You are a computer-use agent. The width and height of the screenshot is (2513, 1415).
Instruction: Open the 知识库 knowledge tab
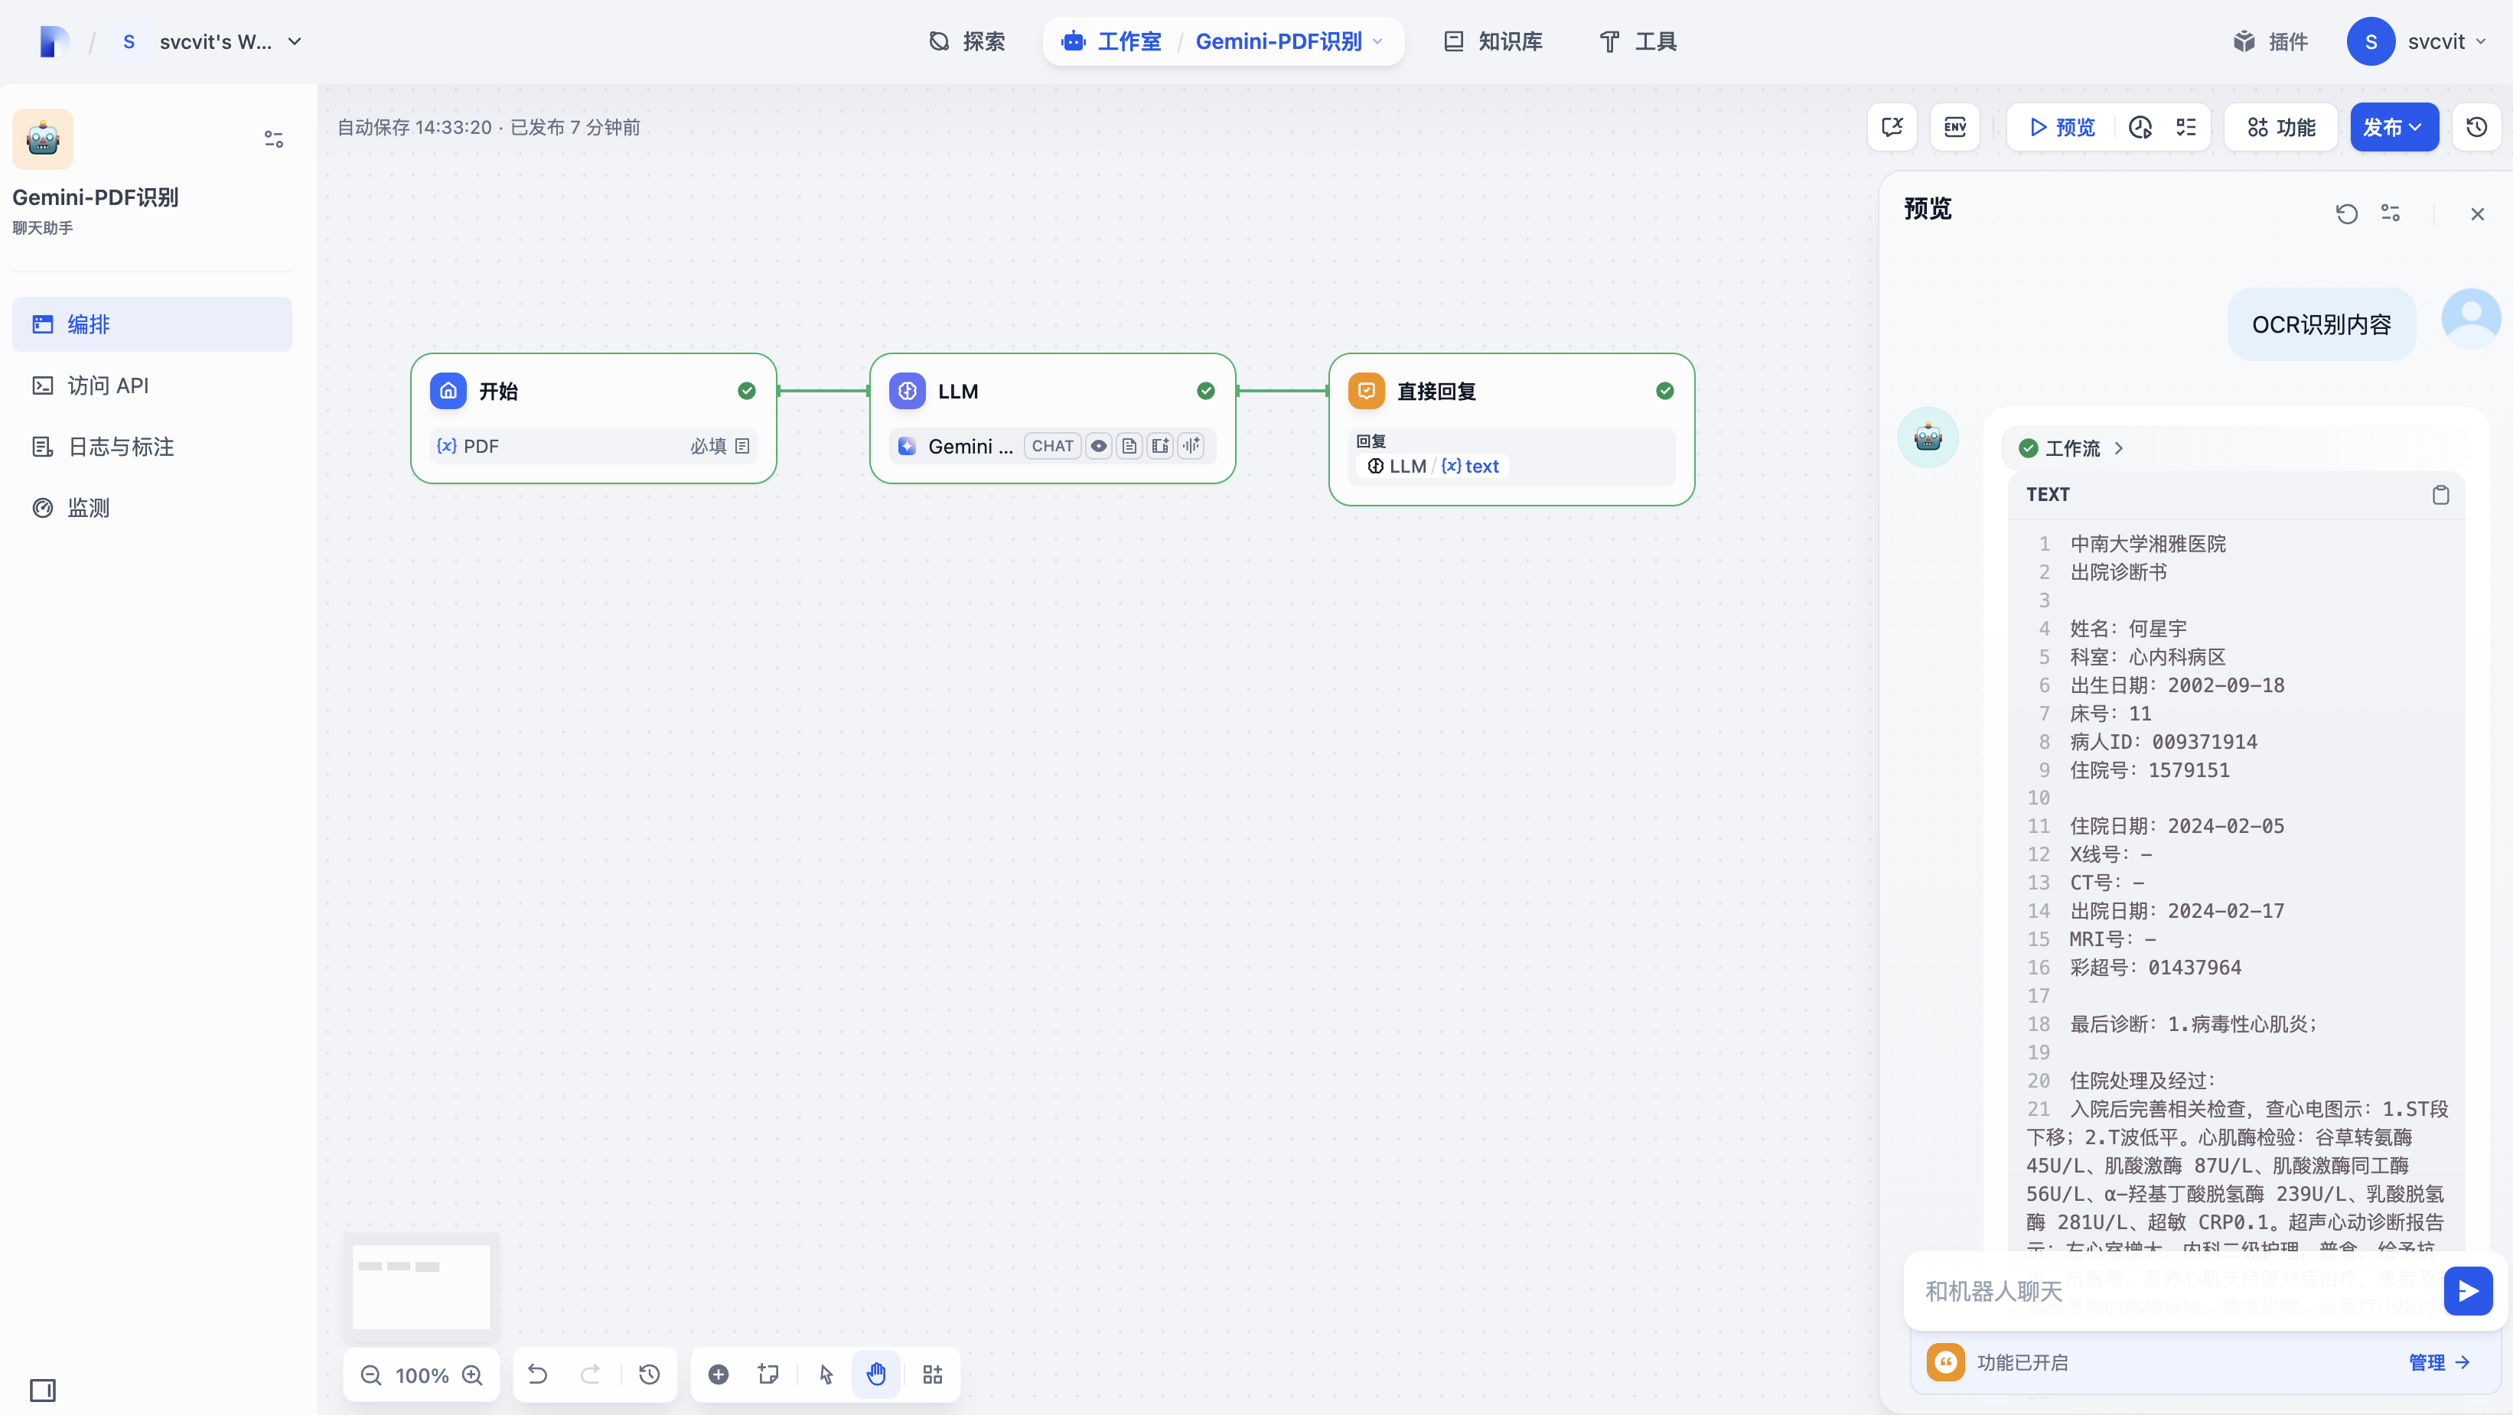(x=1493, y=42)
